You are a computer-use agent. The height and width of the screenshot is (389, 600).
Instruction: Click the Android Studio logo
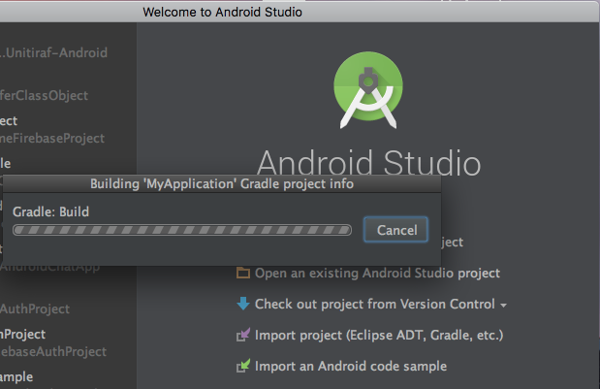click(368, 90)
